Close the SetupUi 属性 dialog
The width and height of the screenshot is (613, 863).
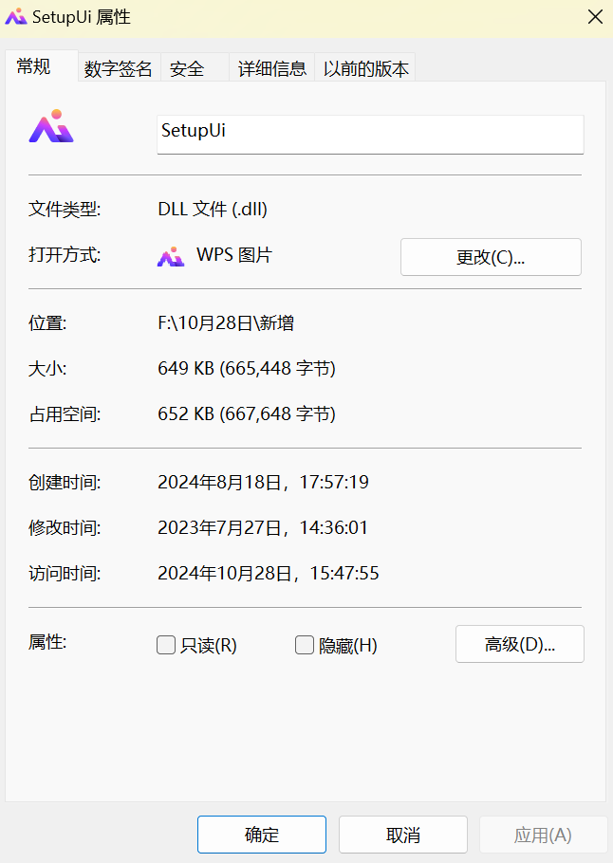(595, 17)
